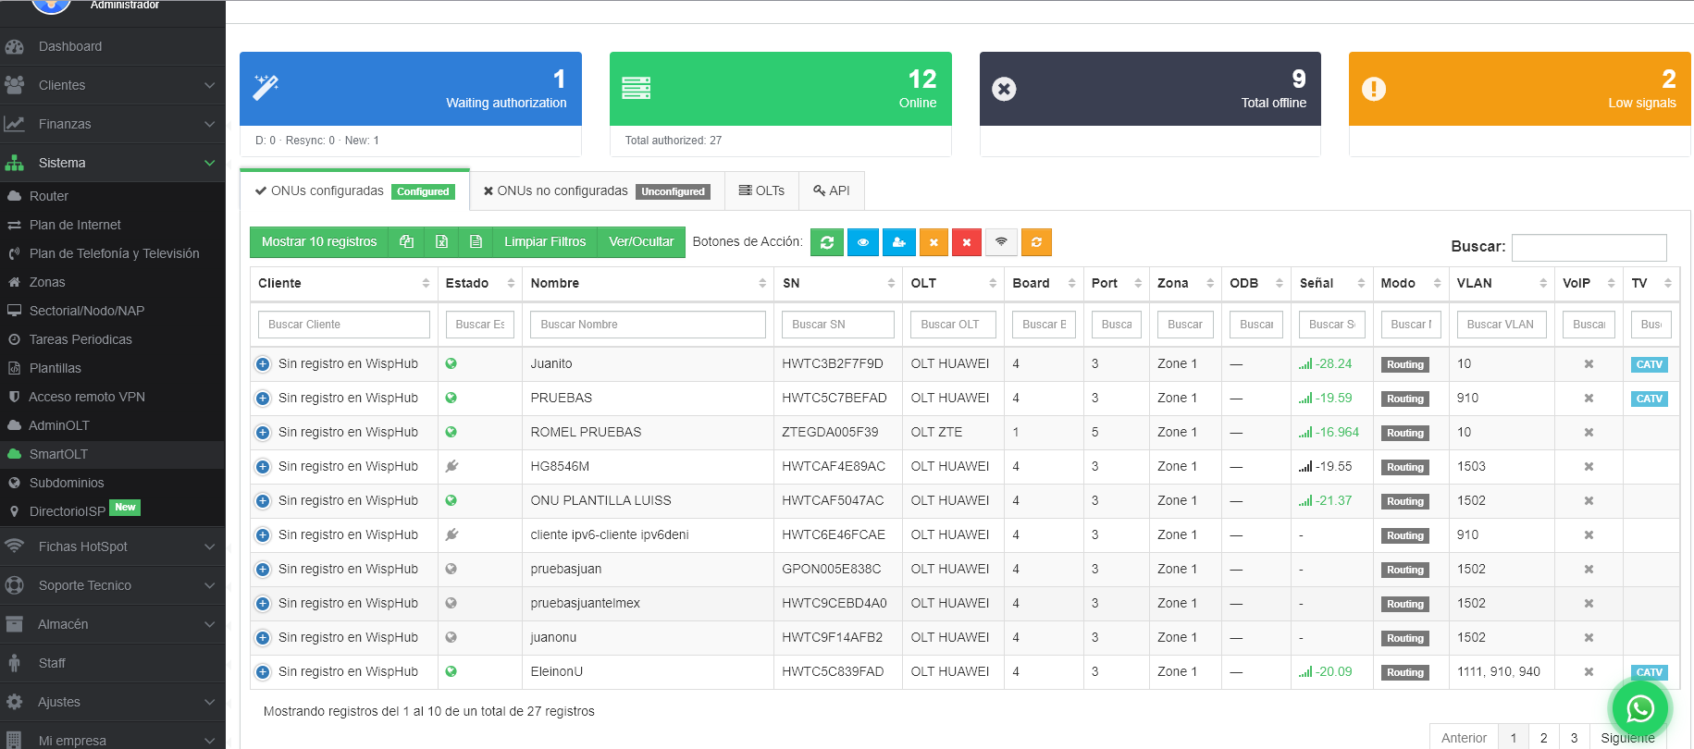Click the Mostrar 10 registros button

tap(319, 242)
